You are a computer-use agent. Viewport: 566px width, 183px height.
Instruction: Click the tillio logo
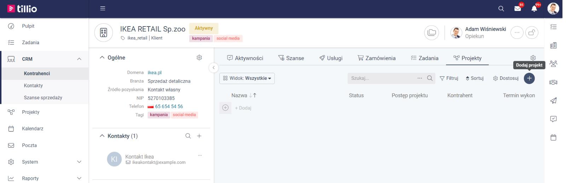22,8
